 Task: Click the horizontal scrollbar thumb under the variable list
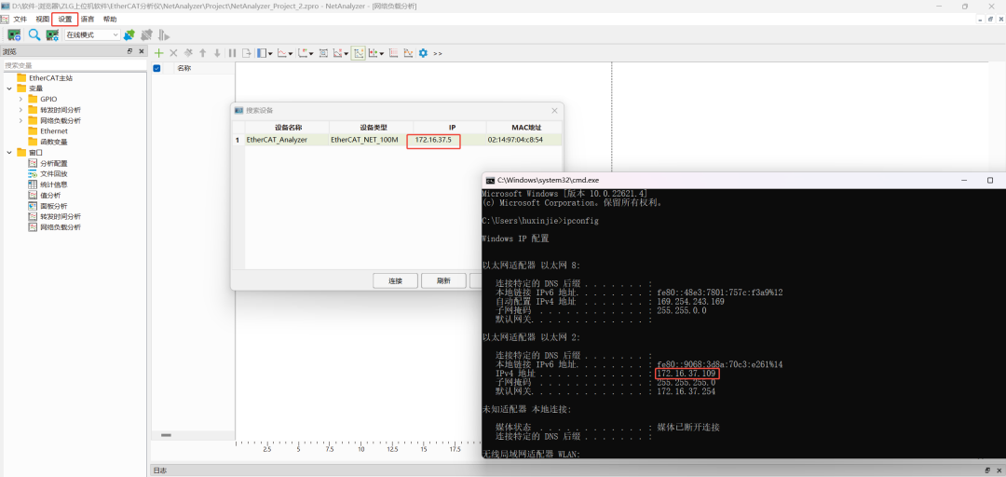coord(166,435)
